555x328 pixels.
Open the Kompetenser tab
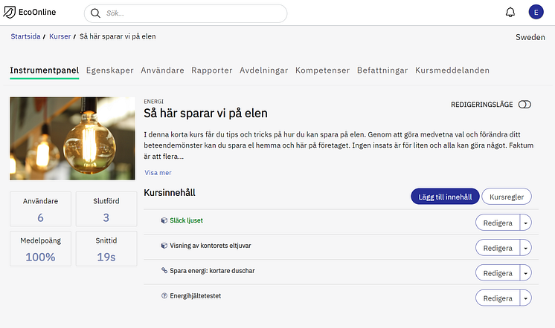tap(322, 70)
